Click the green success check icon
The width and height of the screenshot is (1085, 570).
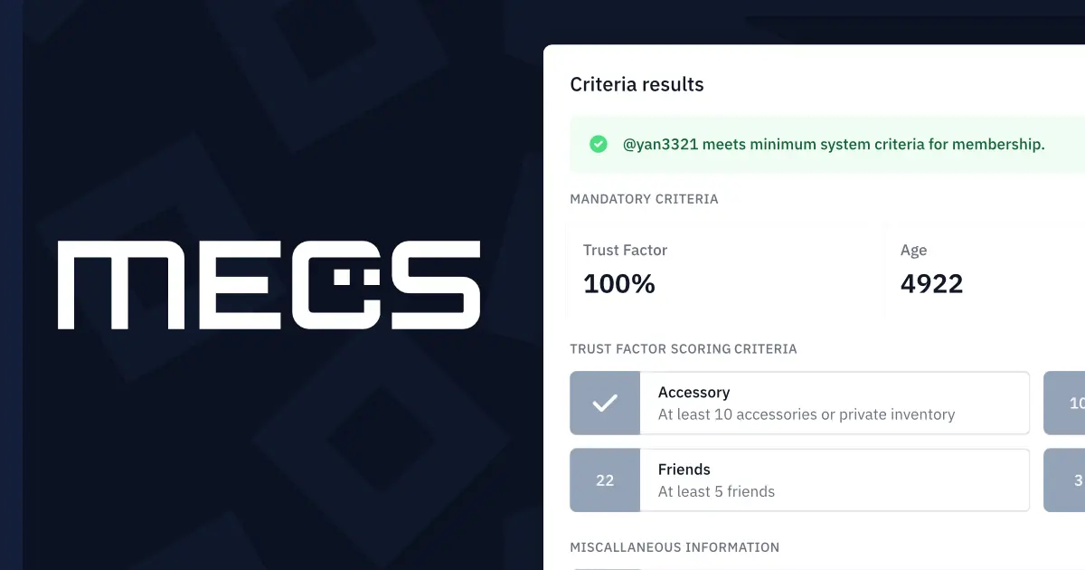point(598,144)
